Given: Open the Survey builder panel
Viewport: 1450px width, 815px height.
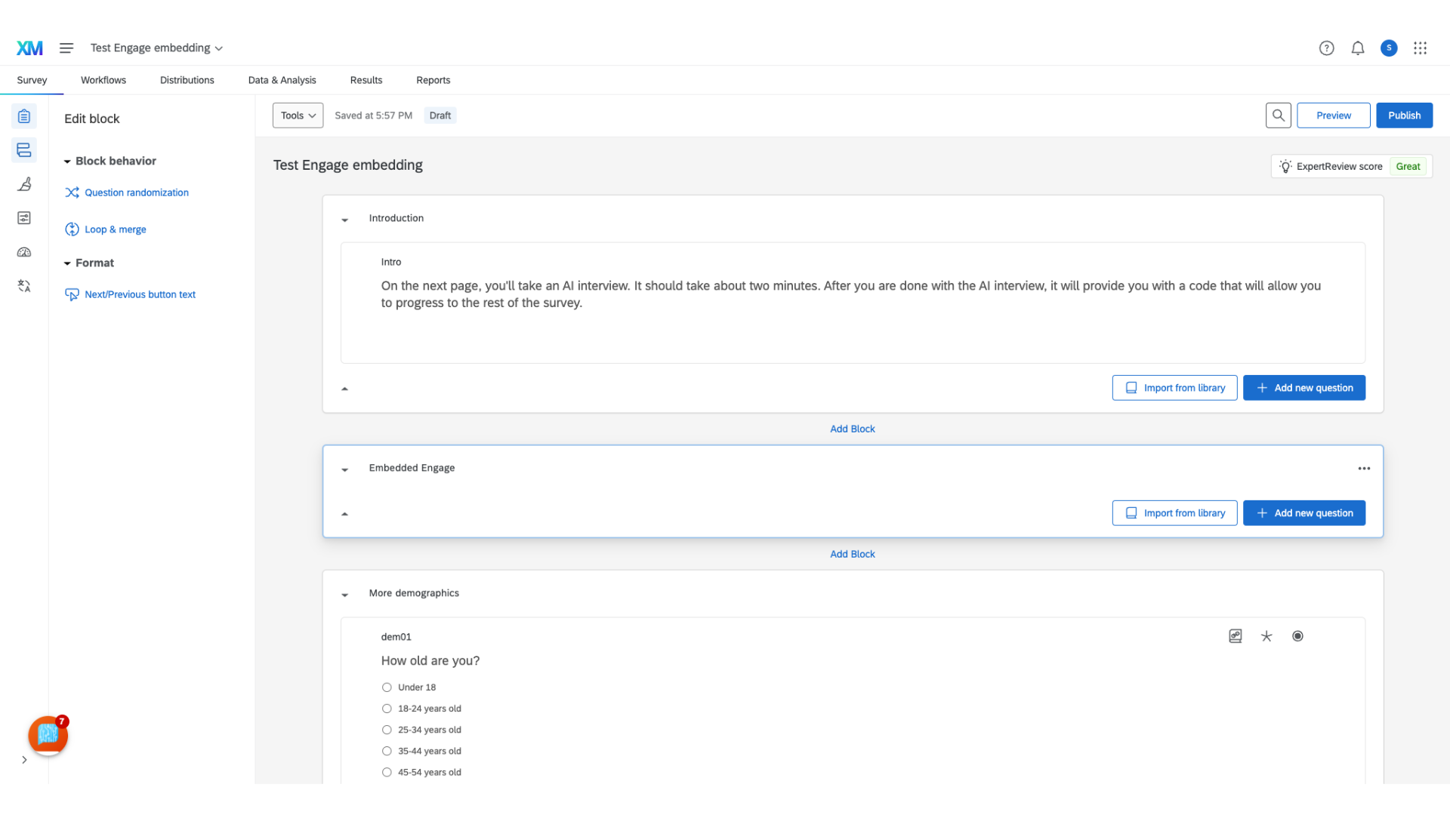Looking at the screenshot, I should [23, 116].
